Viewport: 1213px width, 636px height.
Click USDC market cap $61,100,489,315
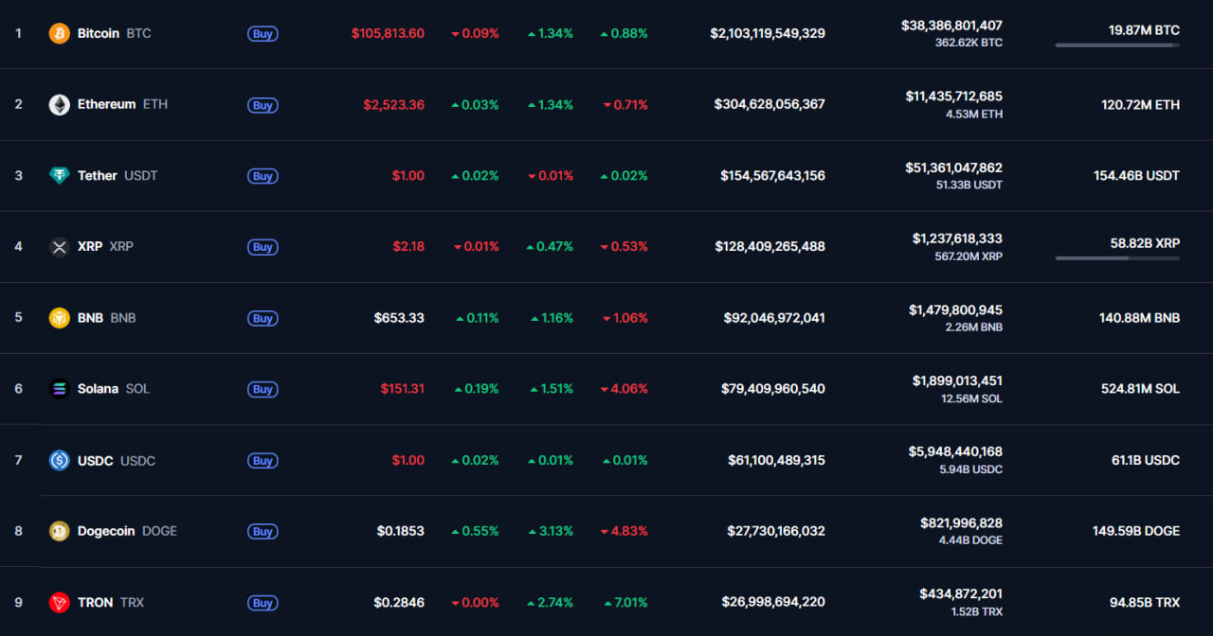click(x=776, y=461)
